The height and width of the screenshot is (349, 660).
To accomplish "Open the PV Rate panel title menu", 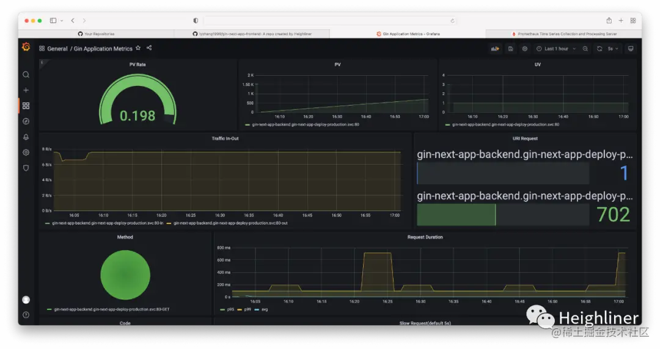I will pos(137,64).
